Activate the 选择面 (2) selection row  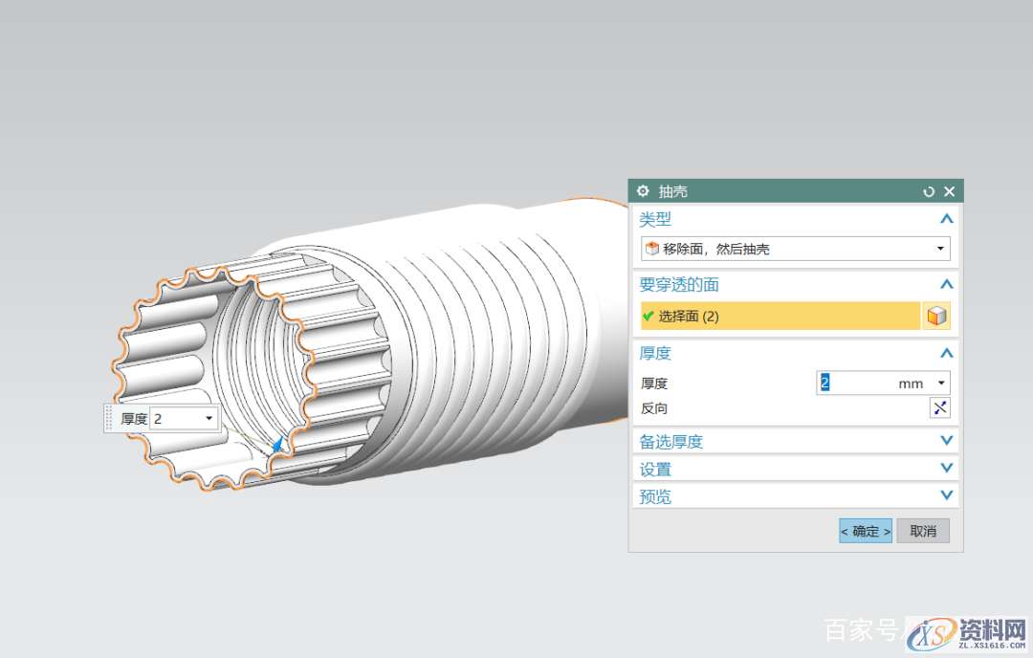point(780,317)
